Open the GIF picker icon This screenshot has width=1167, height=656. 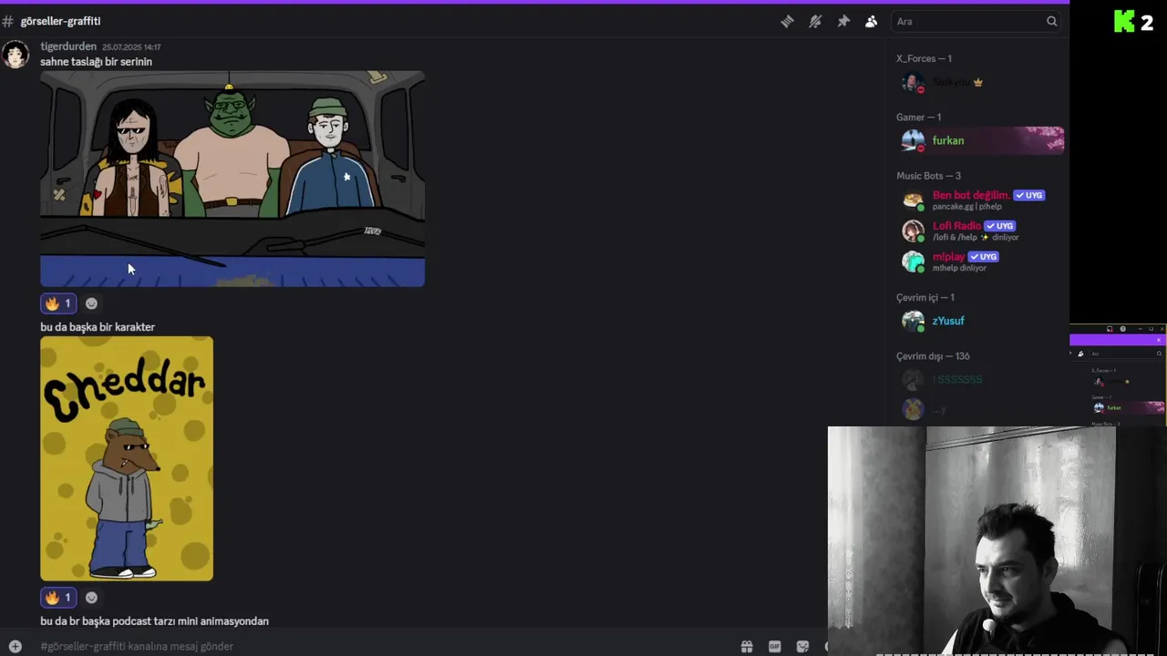click(774, 646)
